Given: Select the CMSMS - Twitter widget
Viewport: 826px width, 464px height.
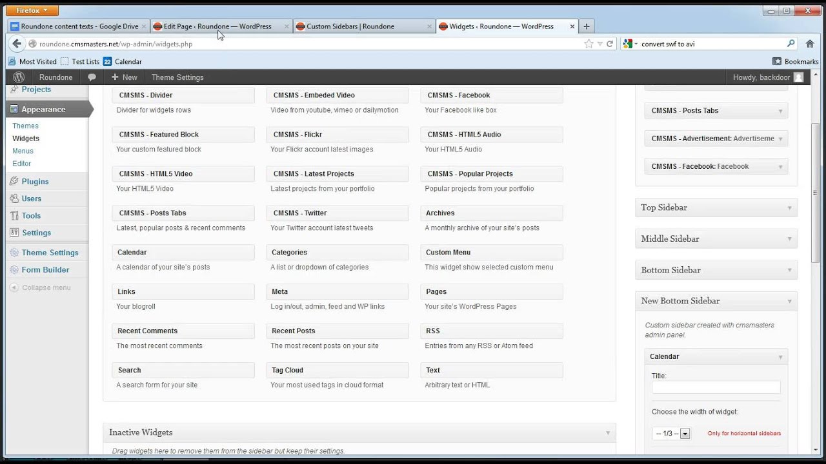Looking at the screenshot, I should pyautogui.click(x=337, y=213).
